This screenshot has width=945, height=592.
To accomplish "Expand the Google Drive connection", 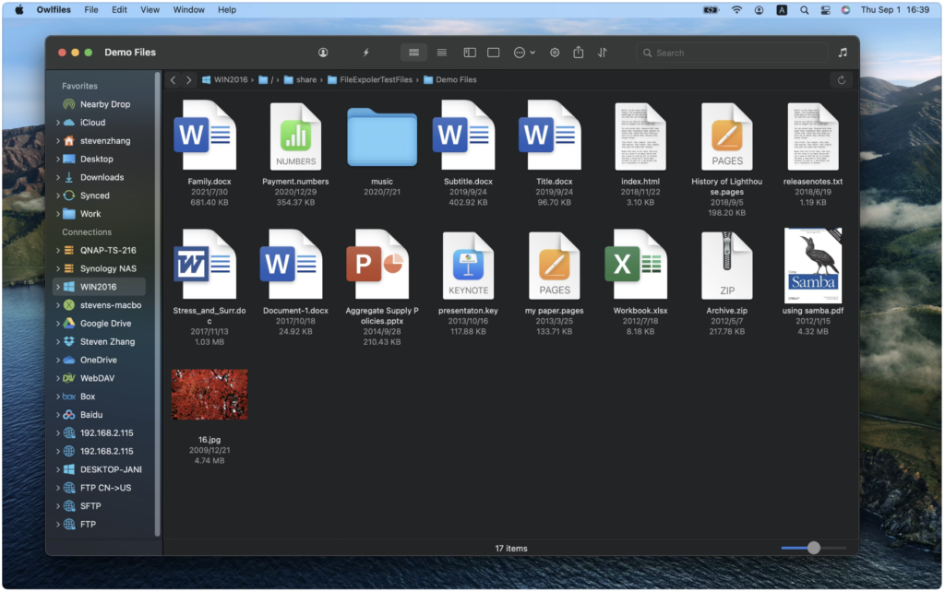I will [x=58, y=324].
